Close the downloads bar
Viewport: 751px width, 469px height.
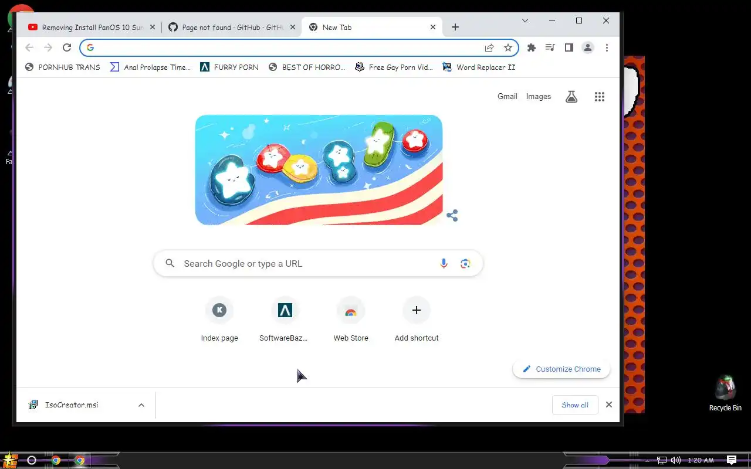click(609, 405)
